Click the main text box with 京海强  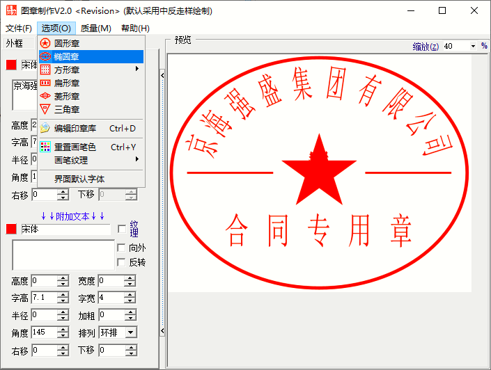coord(25,95)
